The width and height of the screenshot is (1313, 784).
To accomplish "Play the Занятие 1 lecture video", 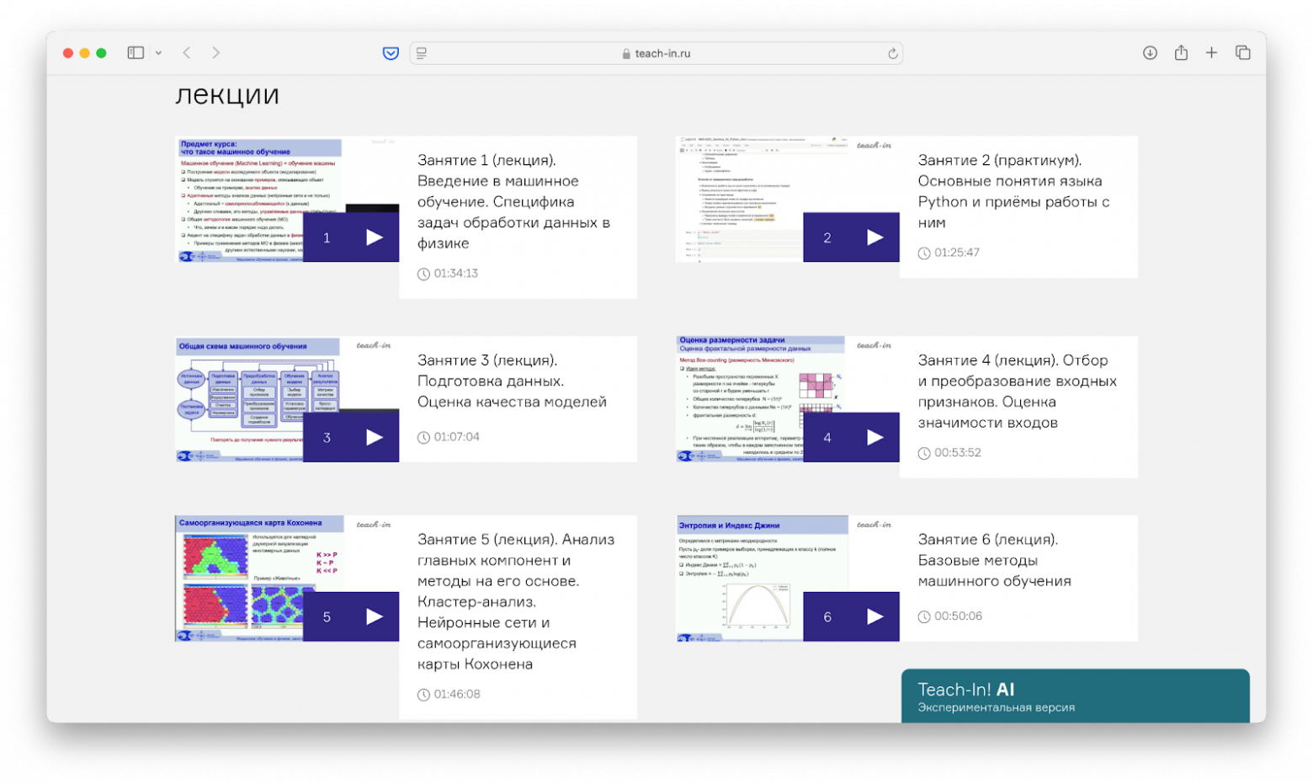I will [x=373, y=237].
